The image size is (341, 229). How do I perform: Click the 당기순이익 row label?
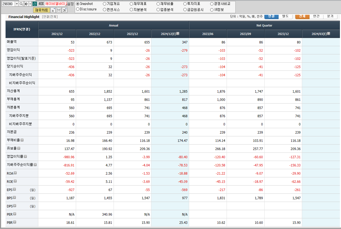(x=15, y=66)
